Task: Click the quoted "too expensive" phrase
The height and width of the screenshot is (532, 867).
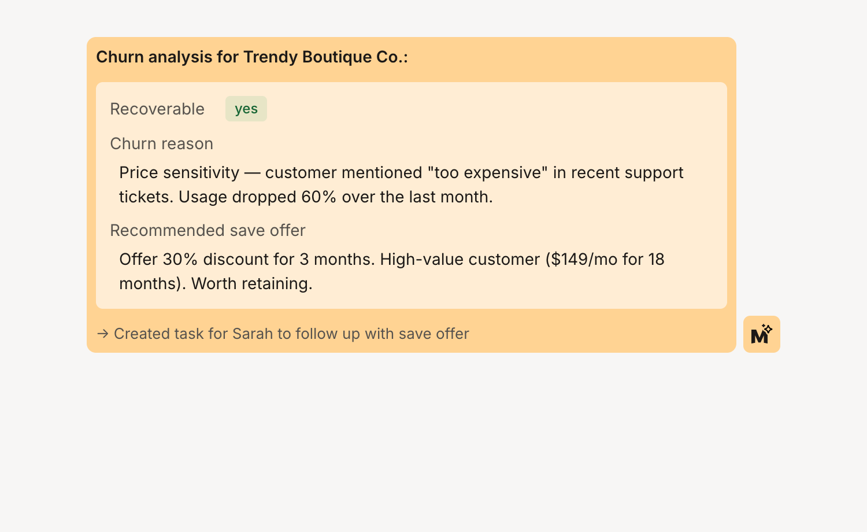Action: coord(487,172)
